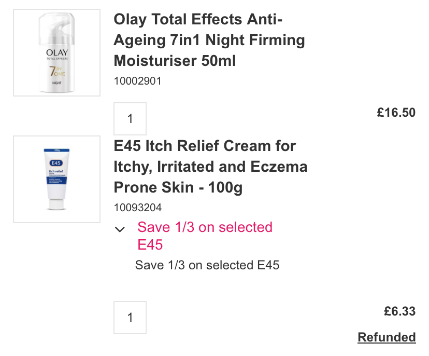Open the E45 cream product thumbnail

(56, 179)
